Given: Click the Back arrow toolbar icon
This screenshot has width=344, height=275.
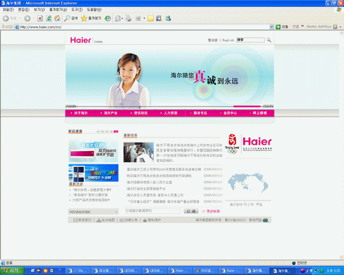Looking at the screenshot, I should tap(6, 19).
